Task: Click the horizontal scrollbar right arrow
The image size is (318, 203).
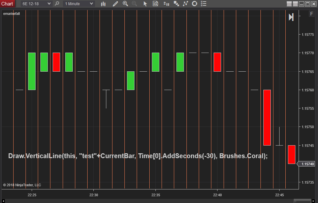Action: [313, 201]
